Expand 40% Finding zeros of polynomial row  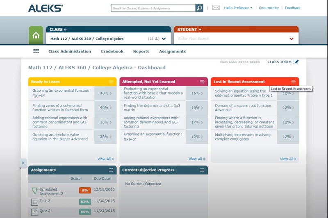(x=105, y=108)
